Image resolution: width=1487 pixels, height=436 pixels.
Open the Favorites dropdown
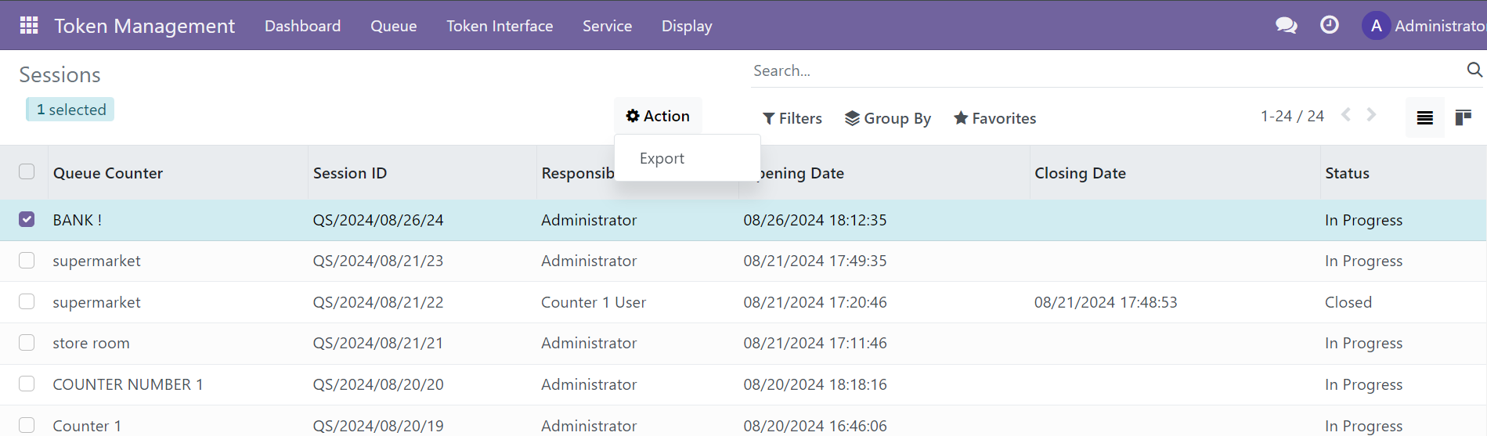pyautogui.click(x=994, y=118)
